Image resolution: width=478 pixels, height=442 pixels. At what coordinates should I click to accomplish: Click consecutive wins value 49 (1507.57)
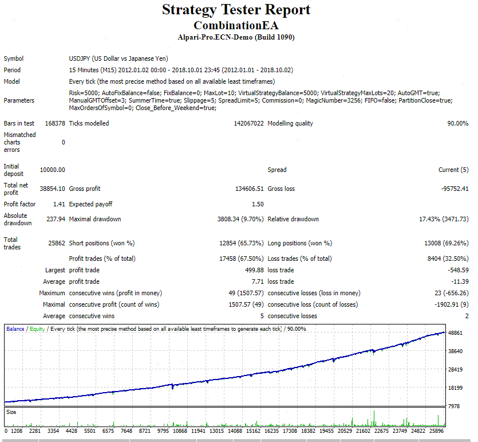(246, 293)
